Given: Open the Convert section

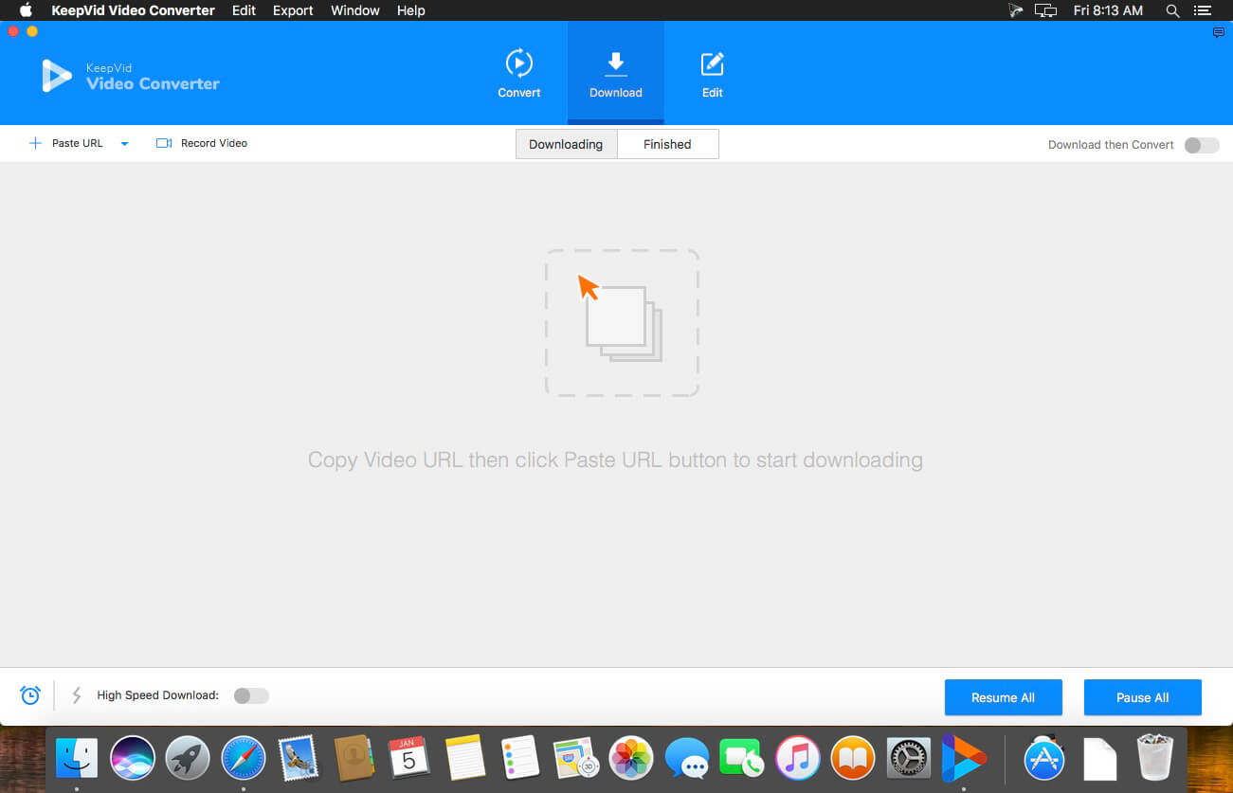Looking at the screenshot, I should click(519, 74).
